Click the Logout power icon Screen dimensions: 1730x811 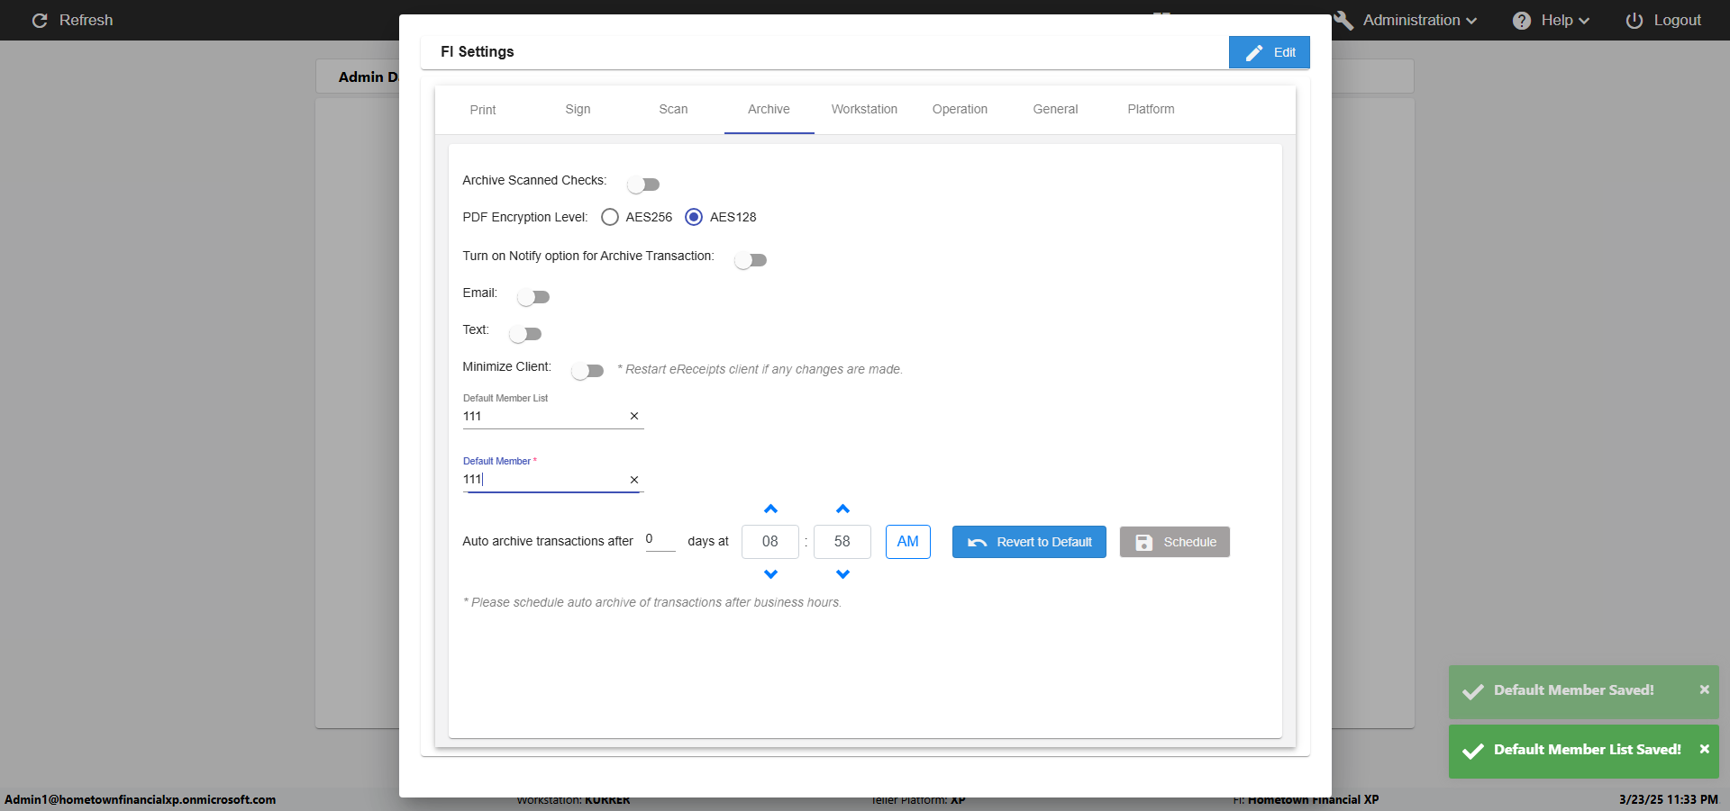(1634, 21)
